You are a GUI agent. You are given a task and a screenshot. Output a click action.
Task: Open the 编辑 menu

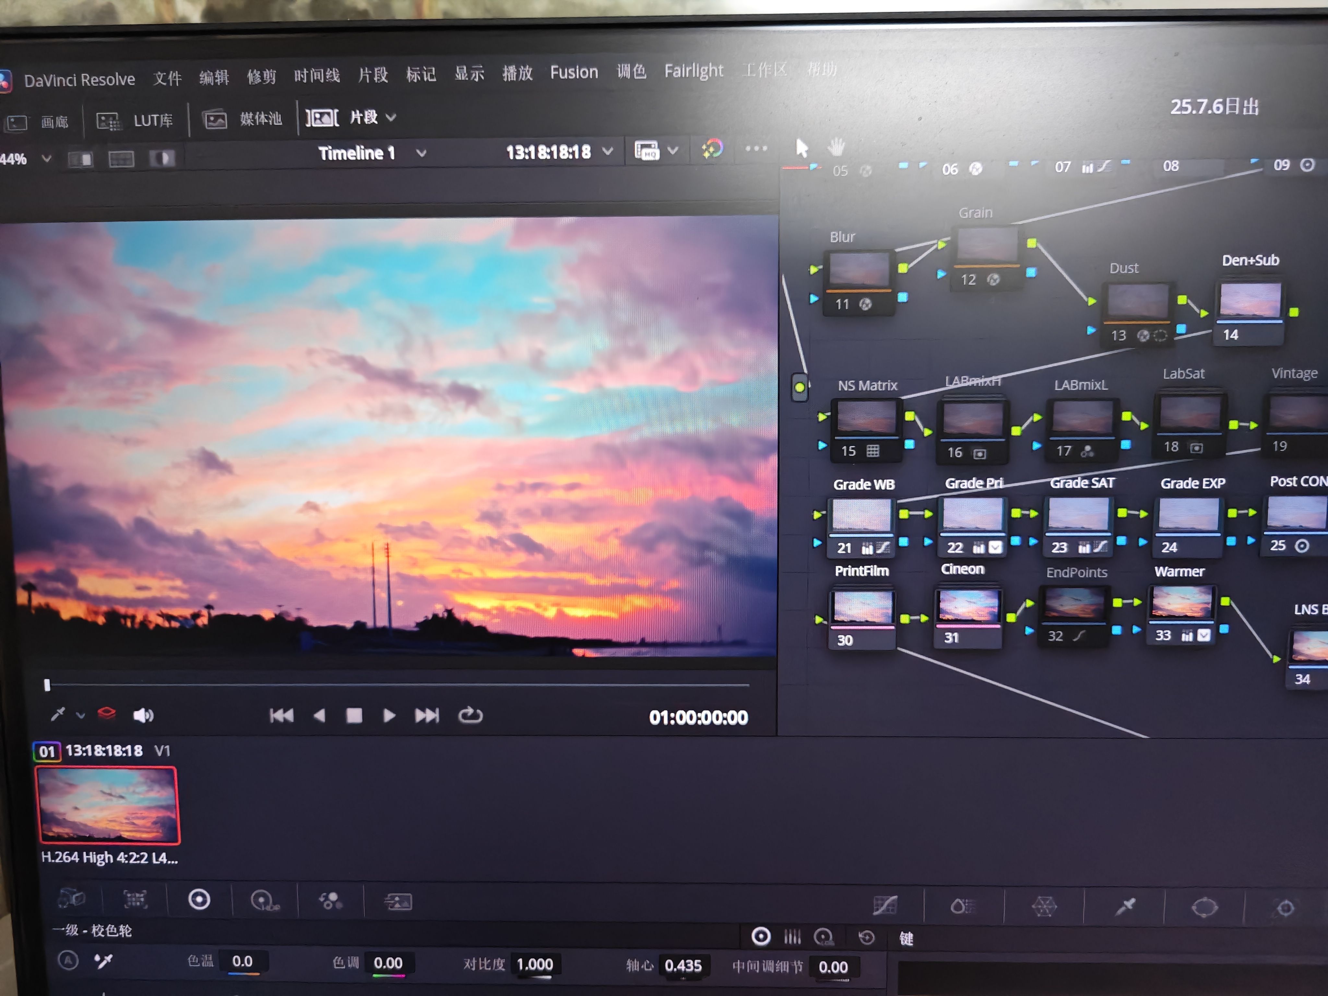tap(214, 77)
